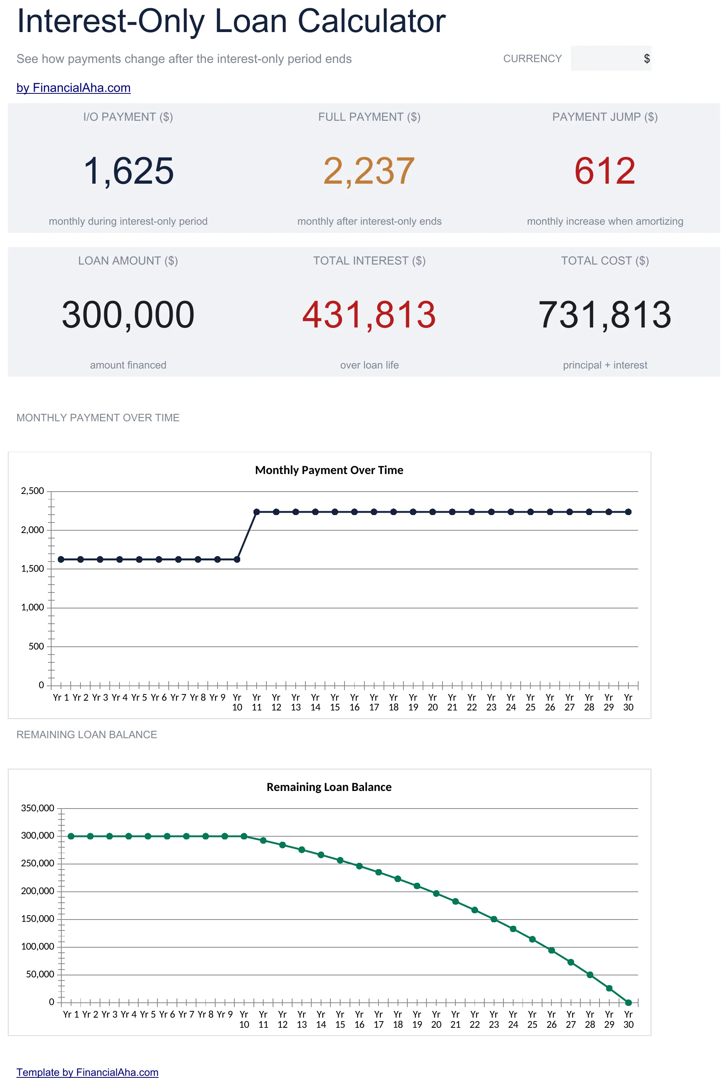
Task: Select the total interest 431,813 cell
Action: 369,315
